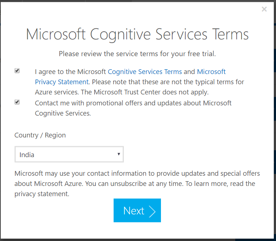Click the word Microsoft in the privacy link
Image resolution: width=276 pixels, height=241 pixels.
211,72
